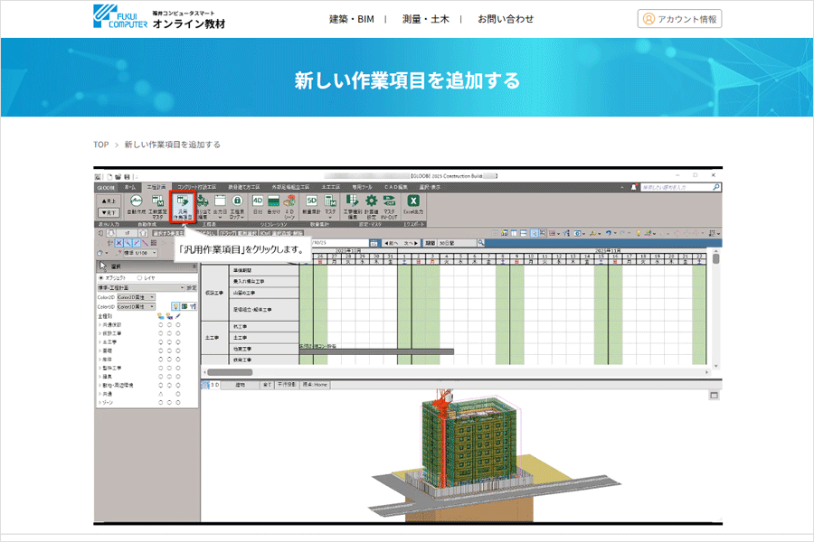Screen dimensions: 814x542
Task: Open the Excel出力 export tool
Action: click(412, 201)
